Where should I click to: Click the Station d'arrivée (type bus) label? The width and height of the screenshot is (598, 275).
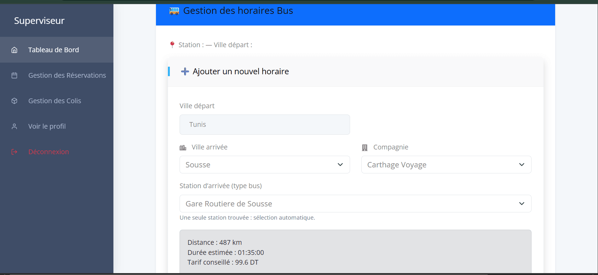coord(221,186)
